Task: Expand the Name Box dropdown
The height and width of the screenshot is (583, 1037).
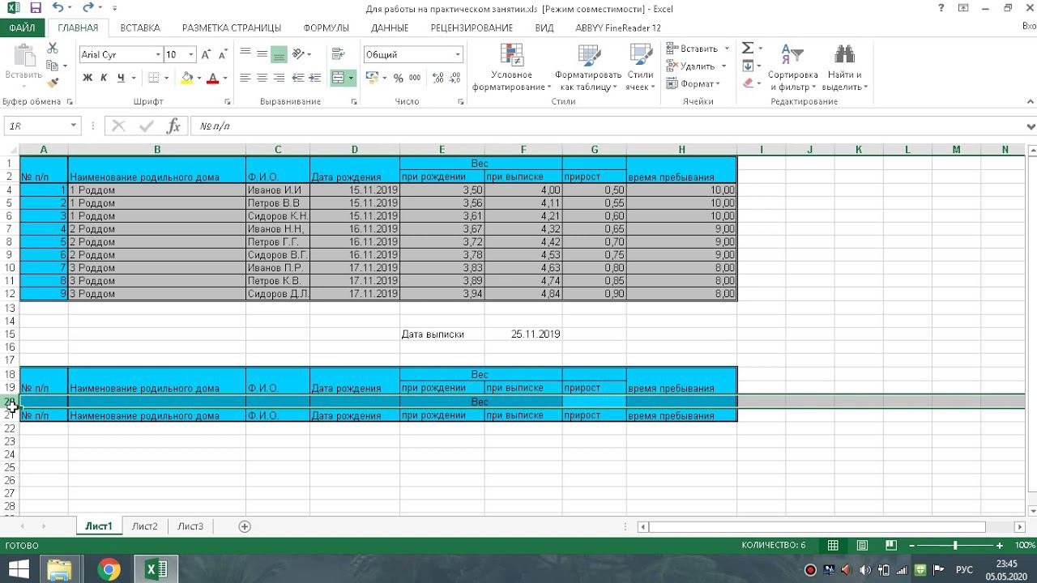Action: tap(73, 126)
